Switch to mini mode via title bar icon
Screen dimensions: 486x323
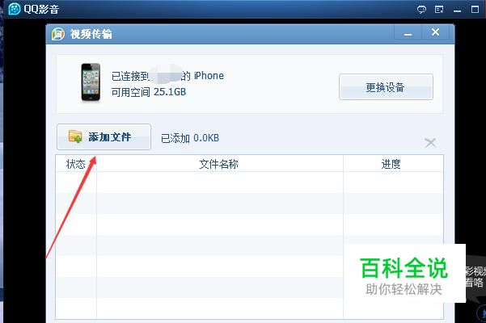pos(439,9)
